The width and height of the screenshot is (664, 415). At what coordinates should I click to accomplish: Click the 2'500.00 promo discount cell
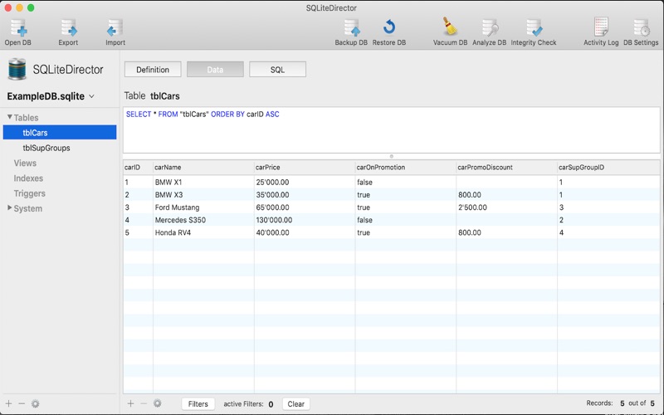pyautogui.click(x=506, y=207)
